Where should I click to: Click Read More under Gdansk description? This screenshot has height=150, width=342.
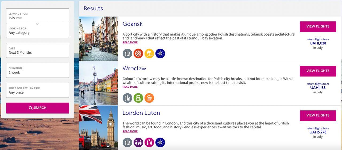tap(130, 42)
